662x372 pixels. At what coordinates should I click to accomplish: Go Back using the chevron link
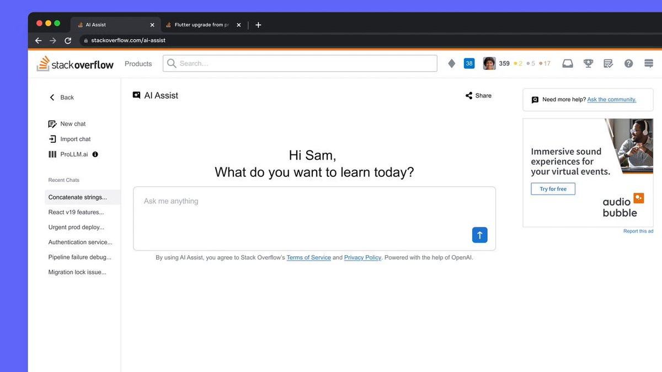coord(62,98)
